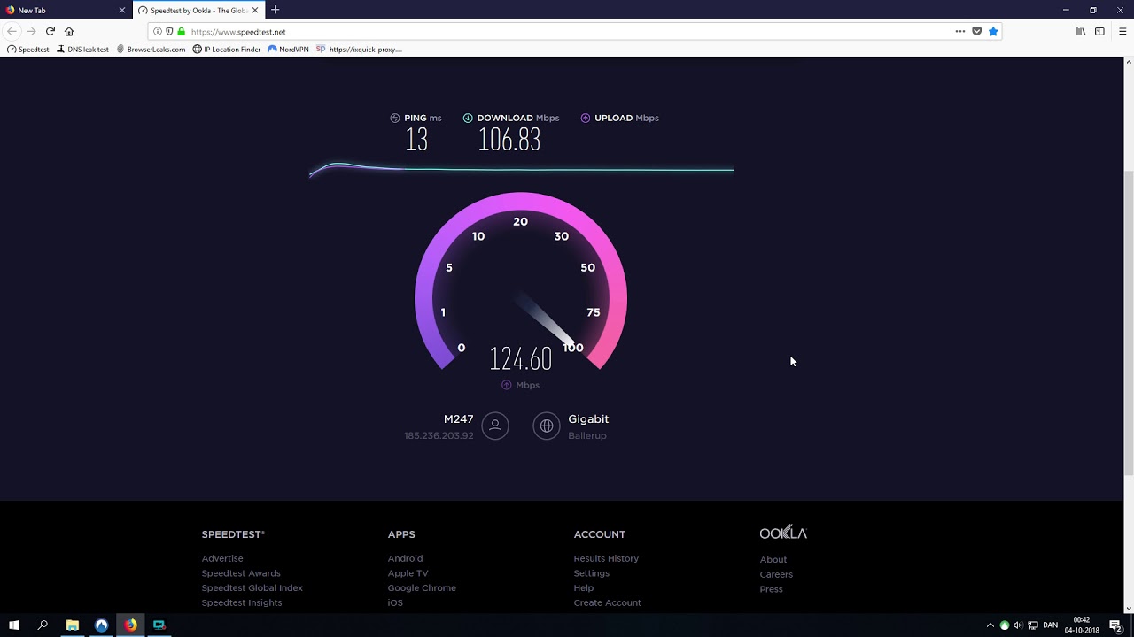Open the Settings account link
The height and width of the screenshot is (637, 1134).
click(592, 573)
